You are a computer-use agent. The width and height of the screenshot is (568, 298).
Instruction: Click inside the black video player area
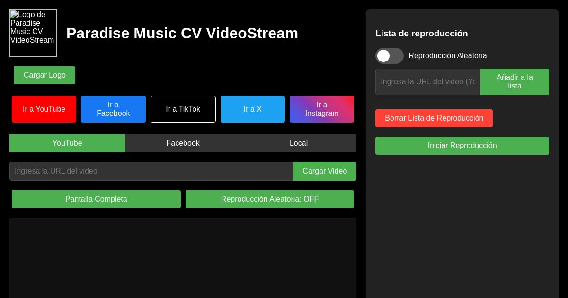[x=183, y=258]
